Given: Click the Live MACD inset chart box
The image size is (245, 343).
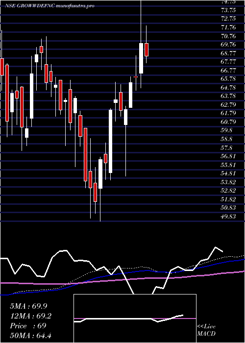Looking at the screenshot, I should 135,318.
